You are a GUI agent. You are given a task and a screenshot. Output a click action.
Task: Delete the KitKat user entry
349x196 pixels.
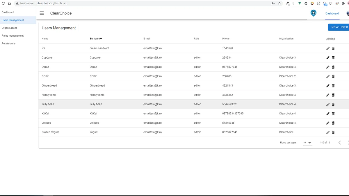333,114
